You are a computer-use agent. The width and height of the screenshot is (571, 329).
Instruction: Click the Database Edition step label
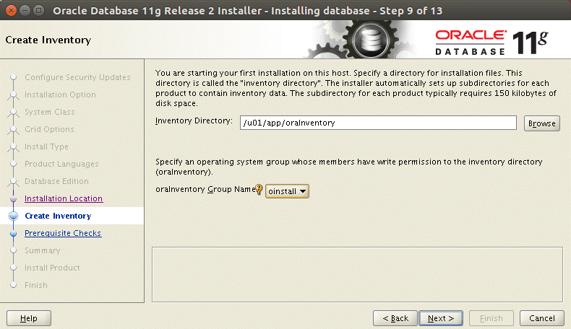pos(56,181)
